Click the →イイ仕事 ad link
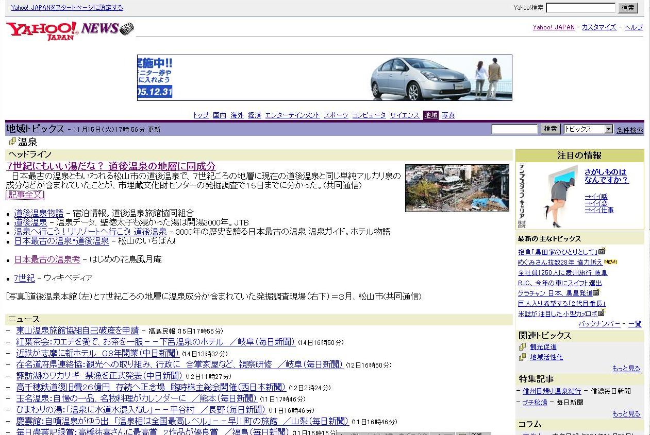This screenshot has width=650, height=435. pos(599,210)
